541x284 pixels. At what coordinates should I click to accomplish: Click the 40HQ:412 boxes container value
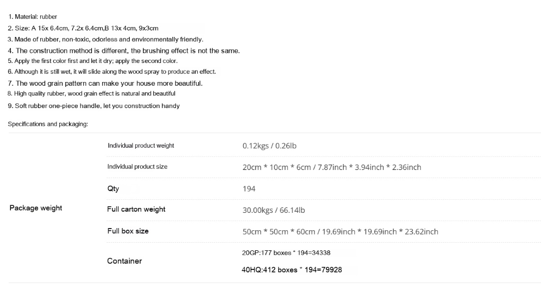click(x=292, y=270)
